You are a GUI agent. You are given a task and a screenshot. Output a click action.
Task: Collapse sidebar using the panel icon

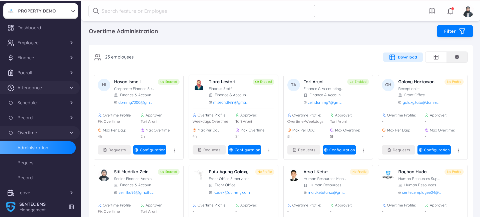[x=71, y=207]
